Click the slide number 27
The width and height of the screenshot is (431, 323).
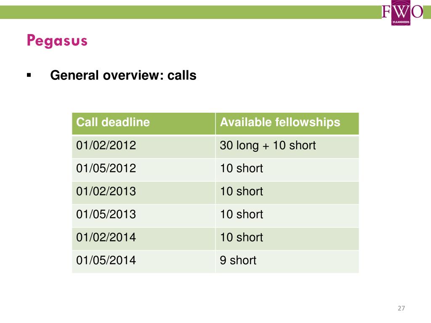coord(401,308)
